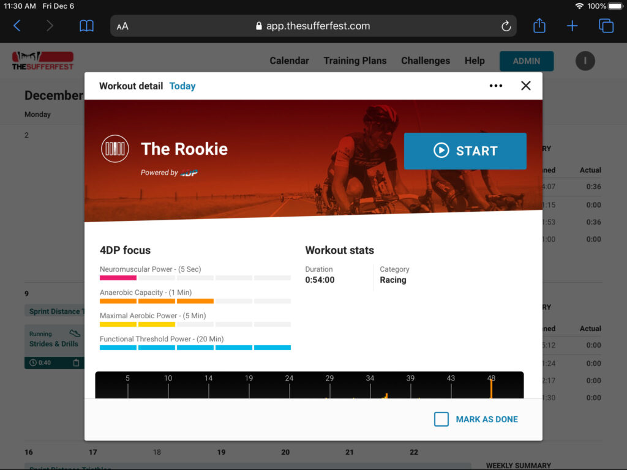The width and height of the screenshot is (627, 470).
Task: Tap the Safari forward arrow
Action: click(50, 26)
